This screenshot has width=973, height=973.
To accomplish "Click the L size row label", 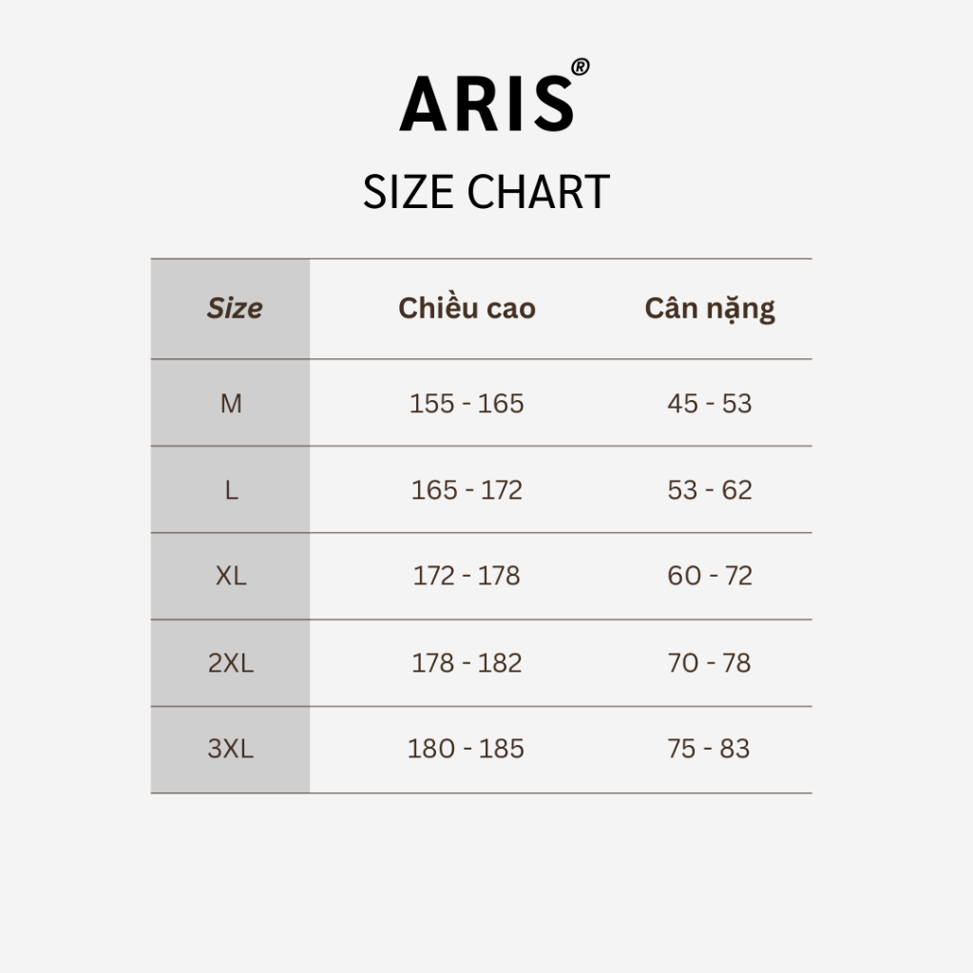I will [231, 490].
